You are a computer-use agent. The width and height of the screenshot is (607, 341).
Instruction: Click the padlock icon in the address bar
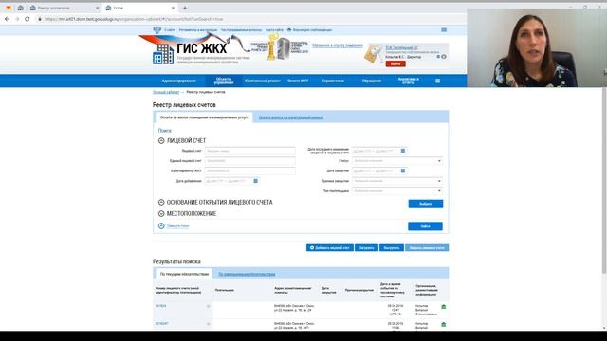point(40,19)
